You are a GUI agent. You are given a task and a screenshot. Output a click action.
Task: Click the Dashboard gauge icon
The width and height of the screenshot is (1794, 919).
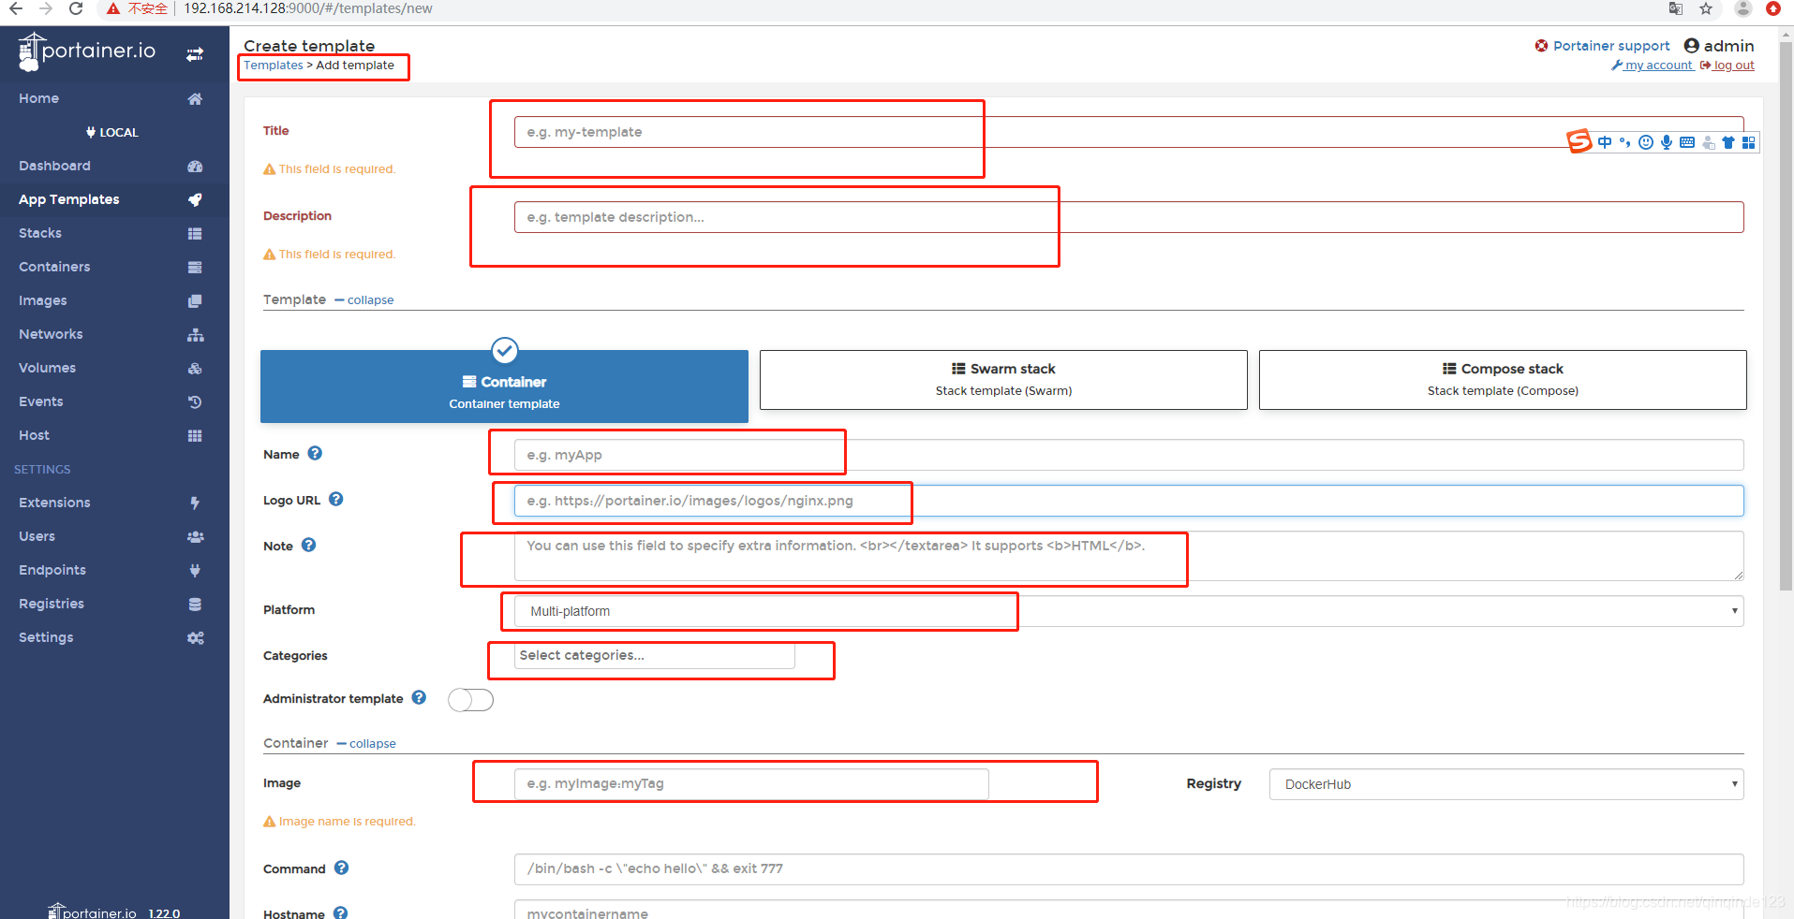click(x=195, y=167)
